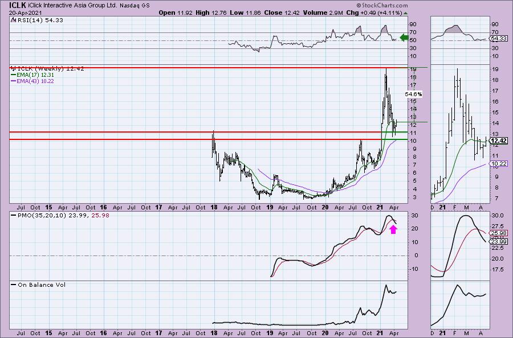Screen dimensions: 513x338
Task: Click the 23.99 PMO tag on the right axis
Action: tap(499, 242)
